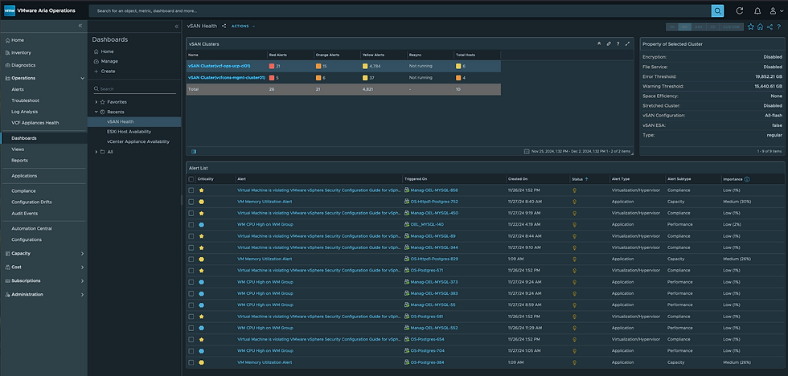Expand the Subscriptions nav section
This screenshot has height=376, width=788.
(x=82, y=281)
